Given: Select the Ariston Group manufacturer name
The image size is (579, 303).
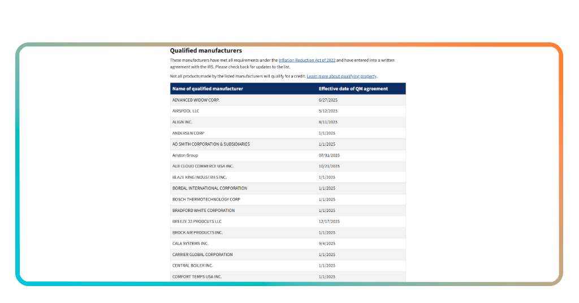Looking at the screenshot, I should click(x=185, y=155).
